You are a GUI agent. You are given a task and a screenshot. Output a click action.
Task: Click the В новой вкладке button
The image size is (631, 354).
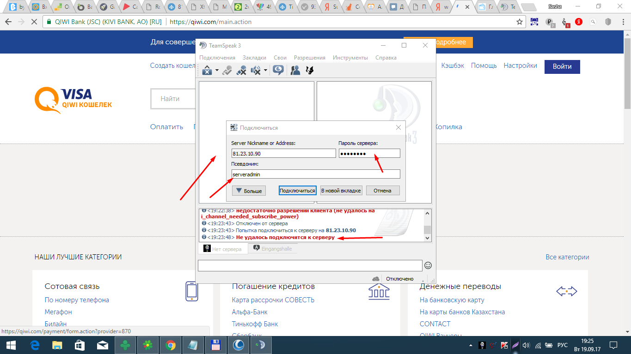click(x=341, y=191)
